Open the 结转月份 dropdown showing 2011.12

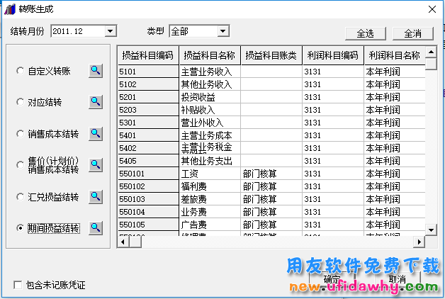[110, 31]
